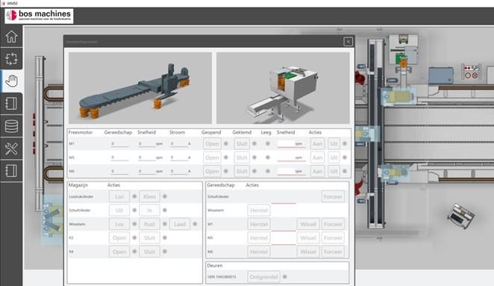Click Forceer in the Gereedschap M6 row
Image resolution: width=494 pixels, height=286 pixels.
333,252
